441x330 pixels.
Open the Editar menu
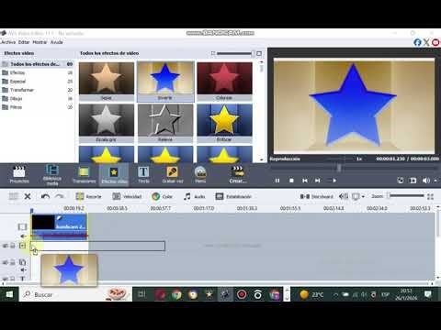[24, 42]
